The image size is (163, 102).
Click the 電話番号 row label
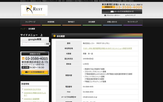[x=69, y=87]
